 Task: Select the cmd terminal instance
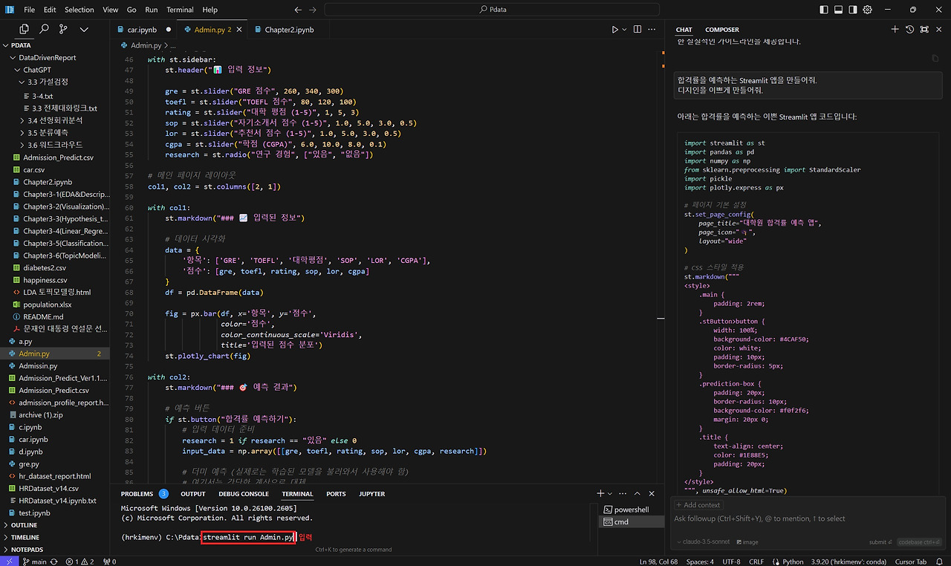click(632, 522)
